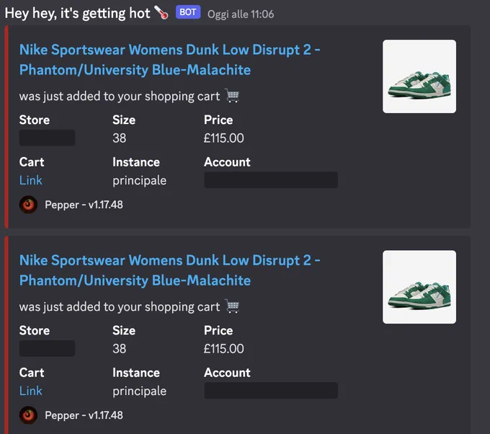This screenshot has width=490, height=434.
Task: Click 'principale' instance value in the first embed
Action: [139, 181]
